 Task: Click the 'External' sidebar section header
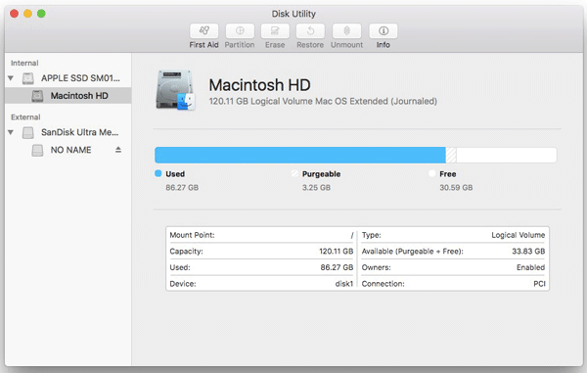(25, 117)
